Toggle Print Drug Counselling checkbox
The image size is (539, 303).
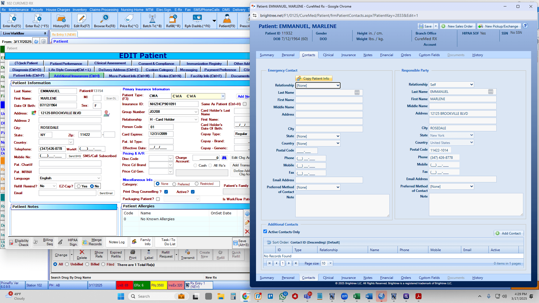pyautogui.click(x=166, y=192)
